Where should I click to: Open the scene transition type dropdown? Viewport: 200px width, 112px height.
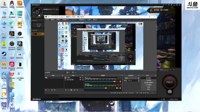tap(130, 78)
